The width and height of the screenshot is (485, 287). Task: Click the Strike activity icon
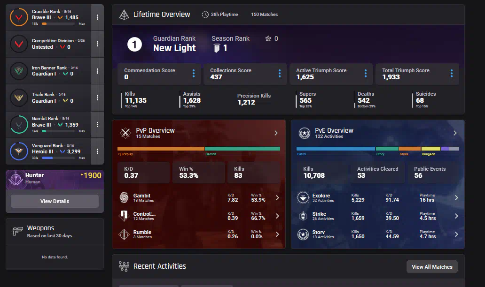303,216
